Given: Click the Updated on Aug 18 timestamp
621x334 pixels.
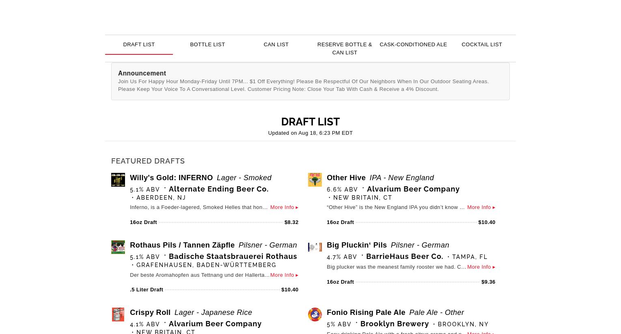Looking at the screenshot, I should [310, 133].
